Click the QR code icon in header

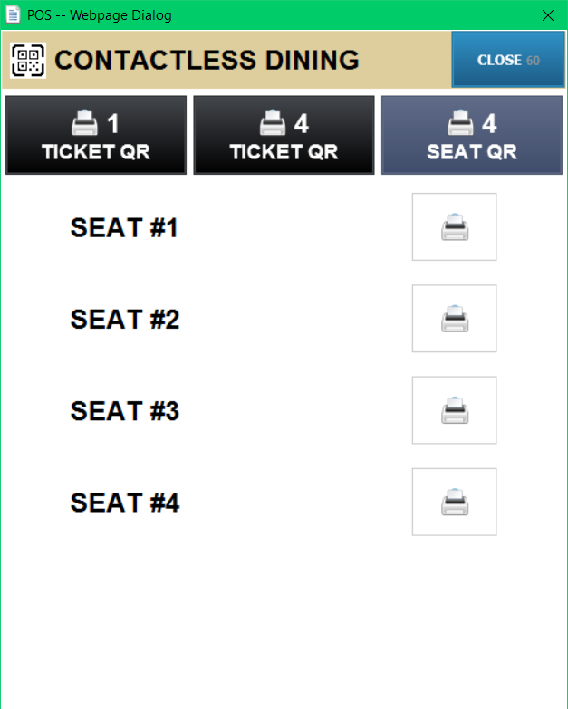(28, 60)
